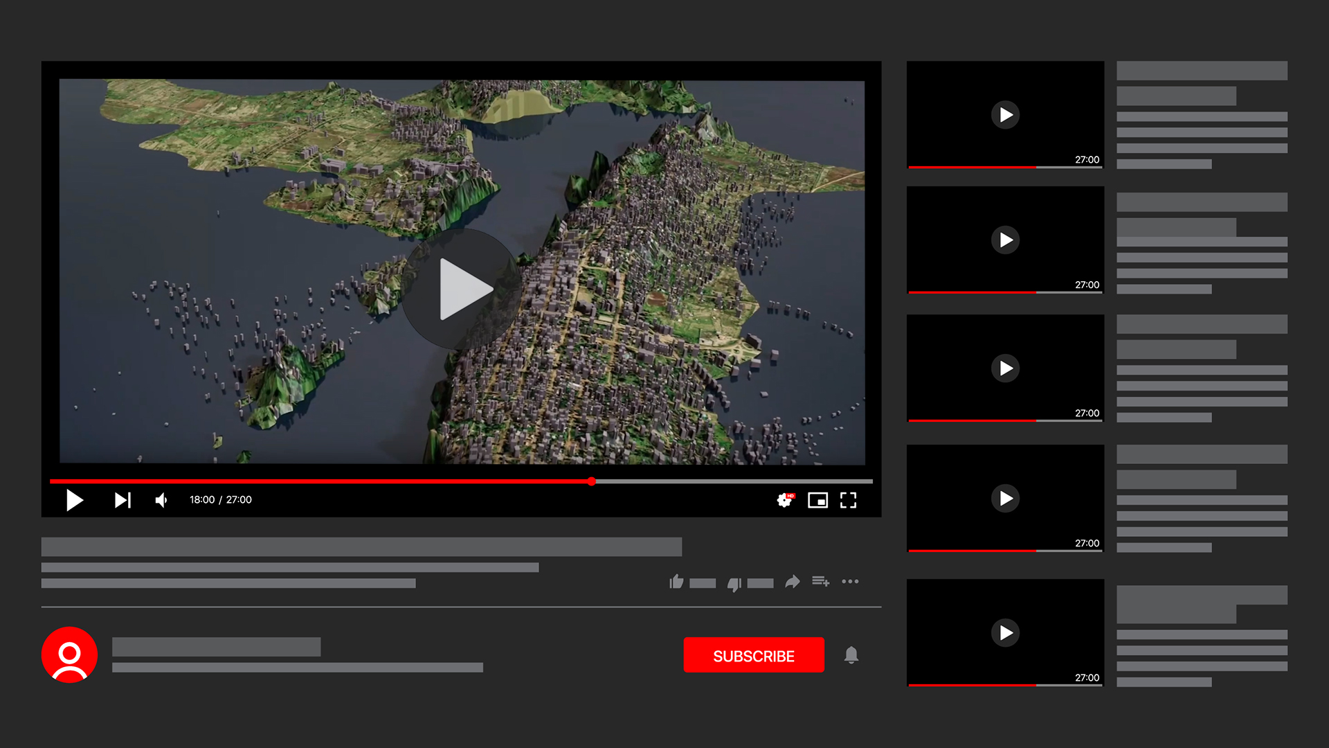Dislike the video with thumbs down

[734, 584]
